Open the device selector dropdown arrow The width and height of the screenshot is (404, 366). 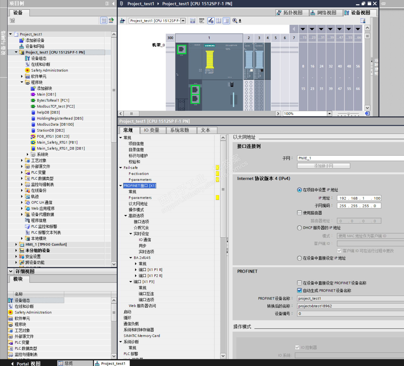tap(183, 21)
